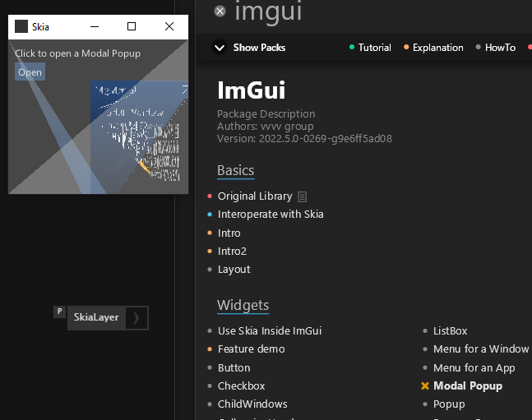Click the Show Packs label
Viewport: 532px width, 420px height.
click(x=259, y=48)
